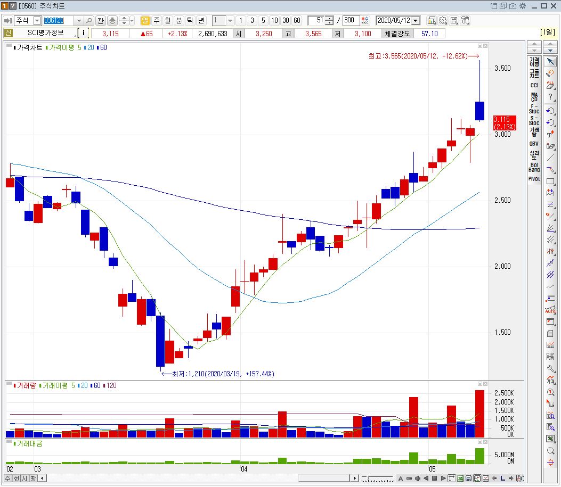The height and width of the screenshot is (487, 561).
Task: Open the 황 tab at bottom left
Action: point(33,478)
